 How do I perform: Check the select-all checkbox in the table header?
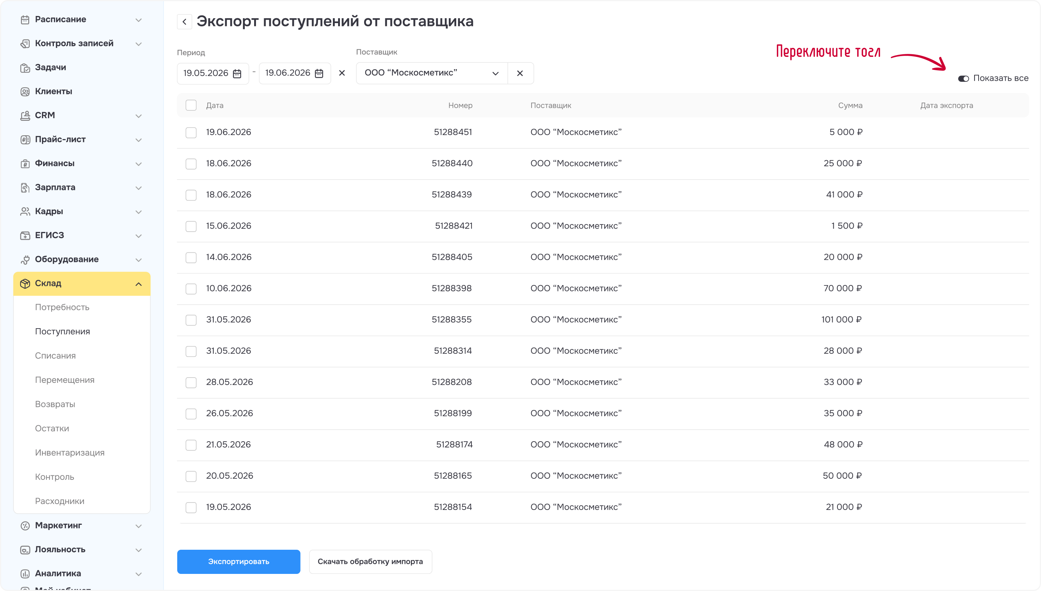click(x=191, y=105)
